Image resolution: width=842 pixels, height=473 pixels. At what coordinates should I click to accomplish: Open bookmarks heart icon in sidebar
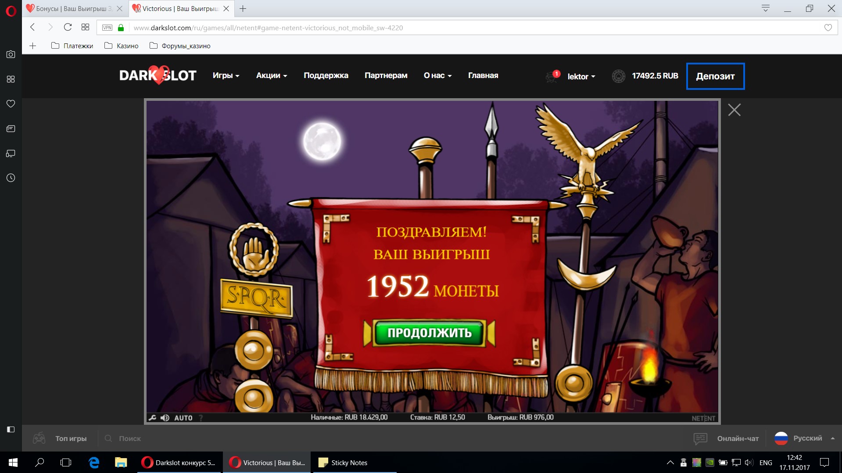pyautogui.click(x=11, y=104)
